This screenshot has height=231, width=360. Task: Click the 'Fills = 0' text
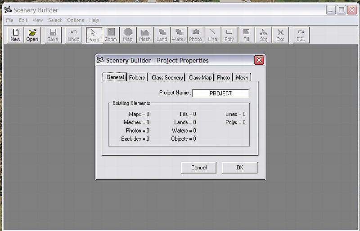click(188, 114)
